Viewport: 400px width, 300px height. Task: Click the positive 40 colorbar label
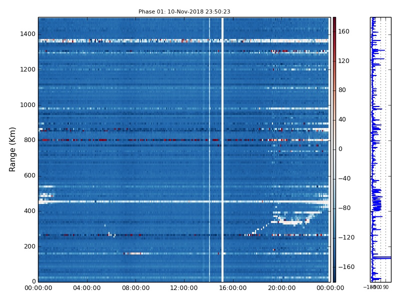click(x=342, y=119)
